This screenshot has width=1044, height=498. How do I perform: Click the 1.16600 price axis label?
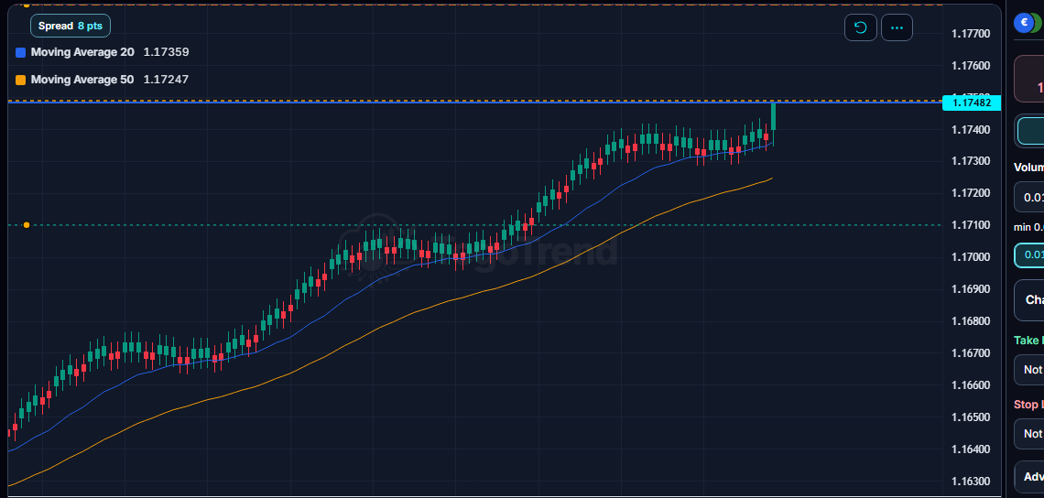coord(972,384)
